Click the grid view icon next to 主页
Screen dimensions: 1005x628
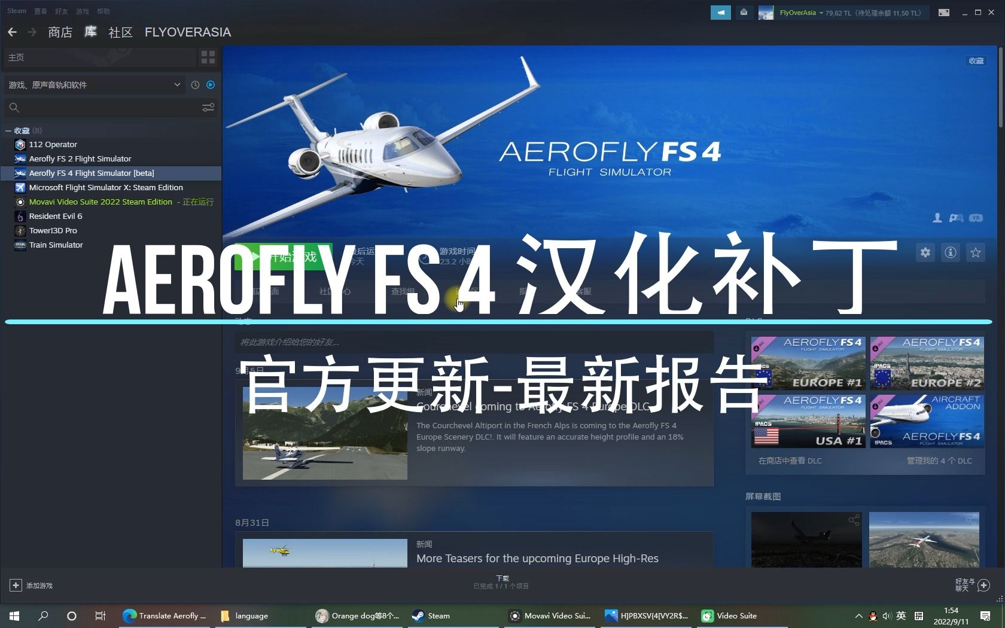[208, 57]
